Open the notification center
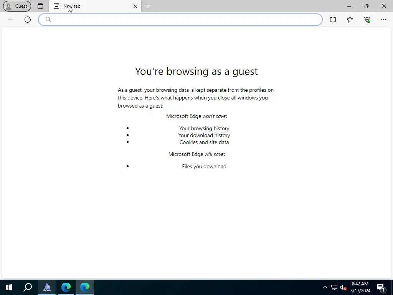 (381, 287)
